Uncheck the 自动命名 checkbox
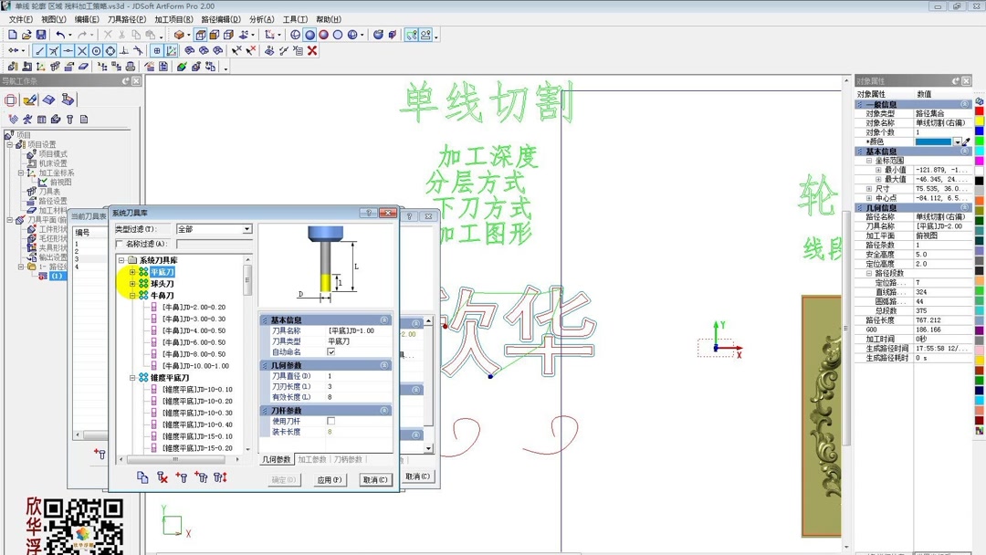 click(330, 352)
